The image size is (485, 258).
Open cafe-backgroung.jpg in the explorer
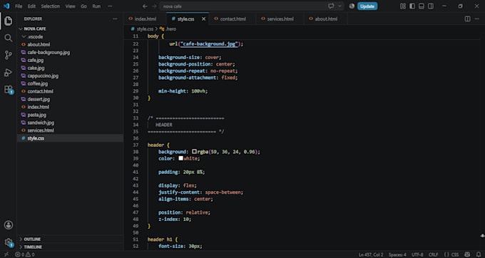coord(48,53)
